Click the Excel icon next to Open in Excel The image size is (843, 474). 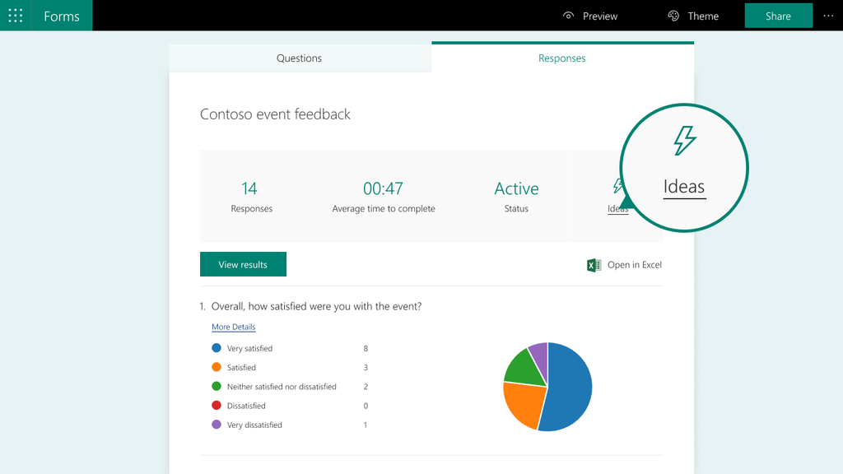(x=593, y=264)
